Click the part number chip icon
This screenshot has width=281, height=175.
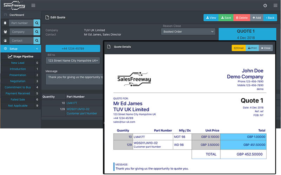pyautogui.click(x=5, y=23)
